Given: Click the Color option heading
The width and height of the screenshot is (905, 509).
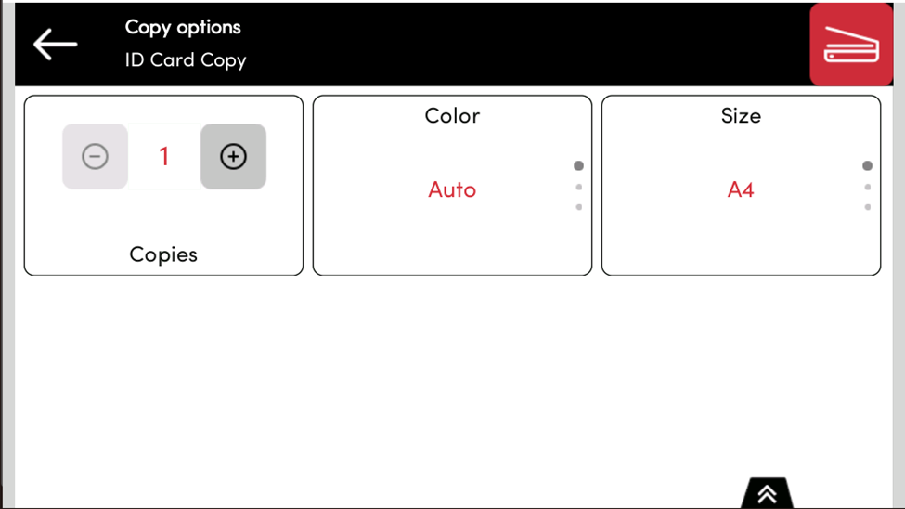Looking at the screenshot, I should tap(452, 116).
